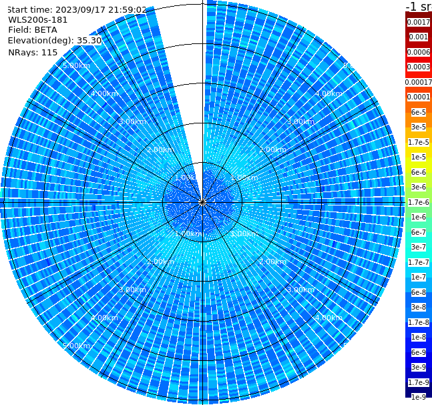Pick the northeast 3.00km ring label
432x405 pixels.
(300, 121)
